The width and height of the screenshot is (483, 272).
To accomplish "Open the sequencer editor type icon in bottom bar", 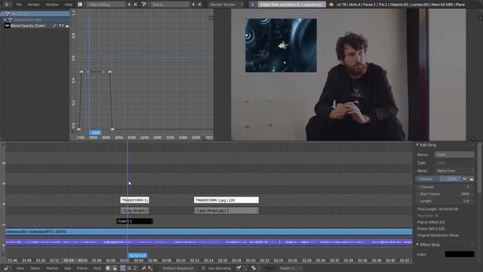I will coord(7,268).
